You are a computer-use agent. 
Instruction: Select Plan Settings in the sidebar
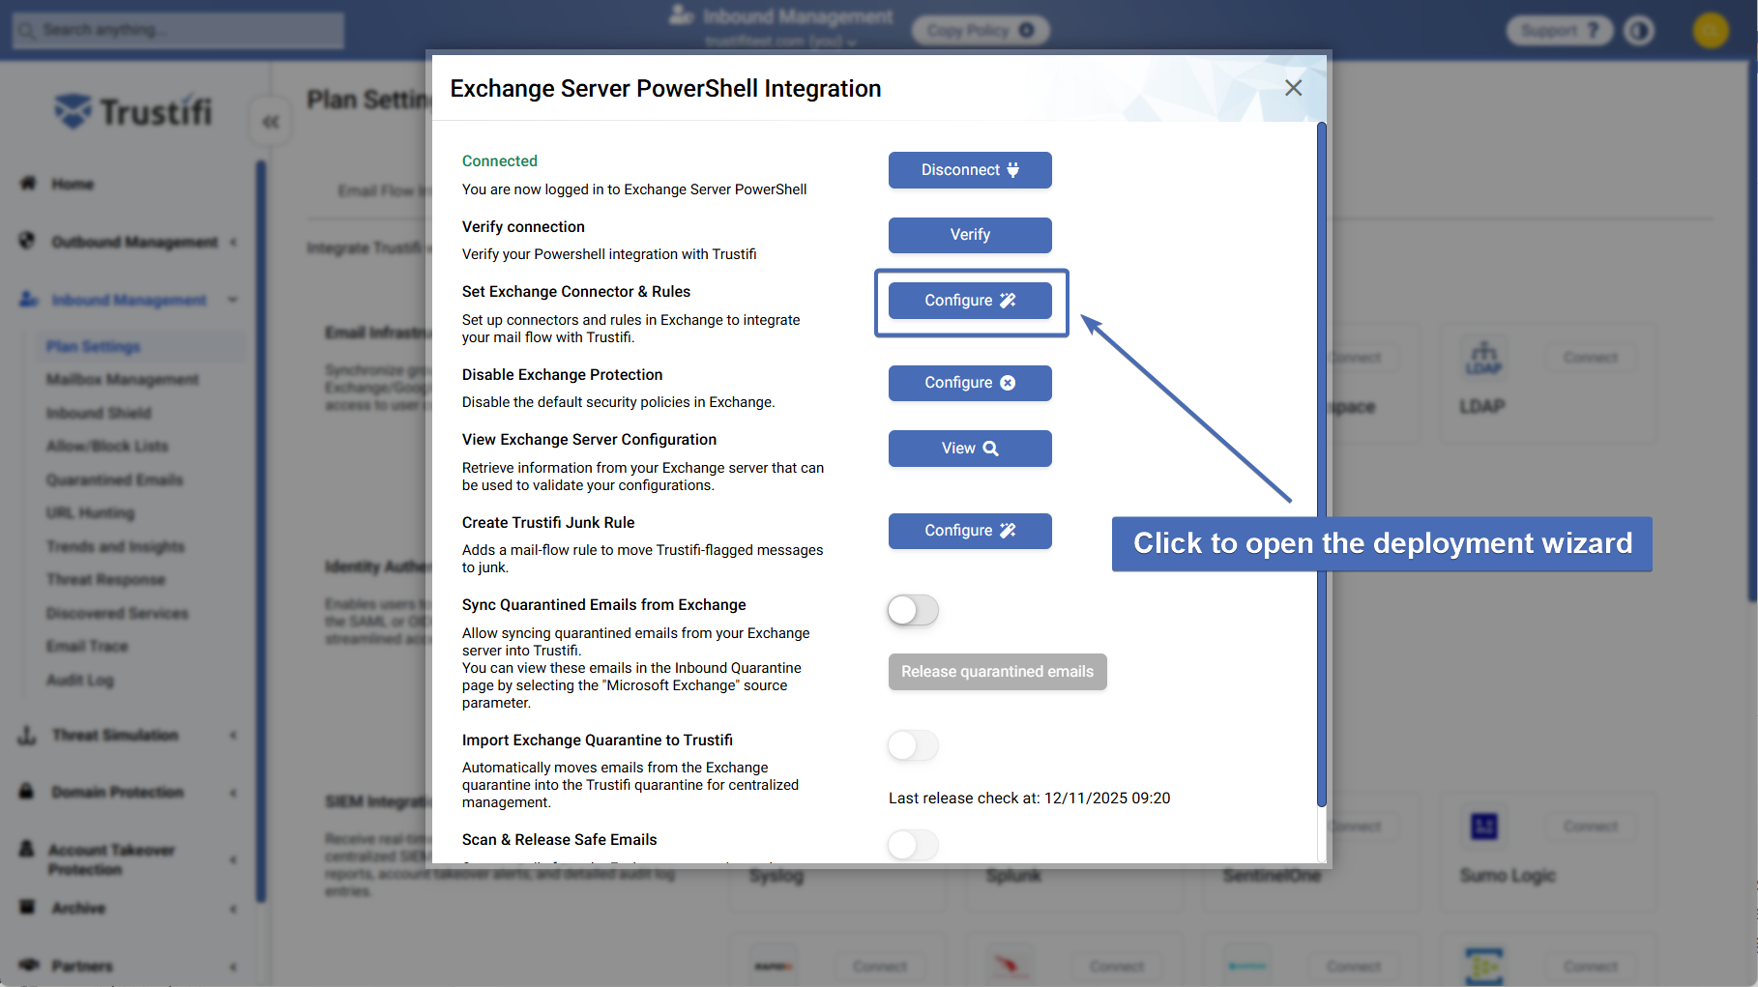coord(93,347)
